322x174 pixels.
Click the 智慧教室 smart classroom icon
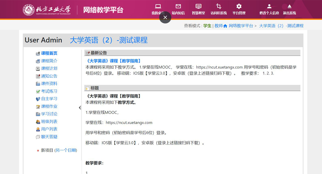coord(198,7)
